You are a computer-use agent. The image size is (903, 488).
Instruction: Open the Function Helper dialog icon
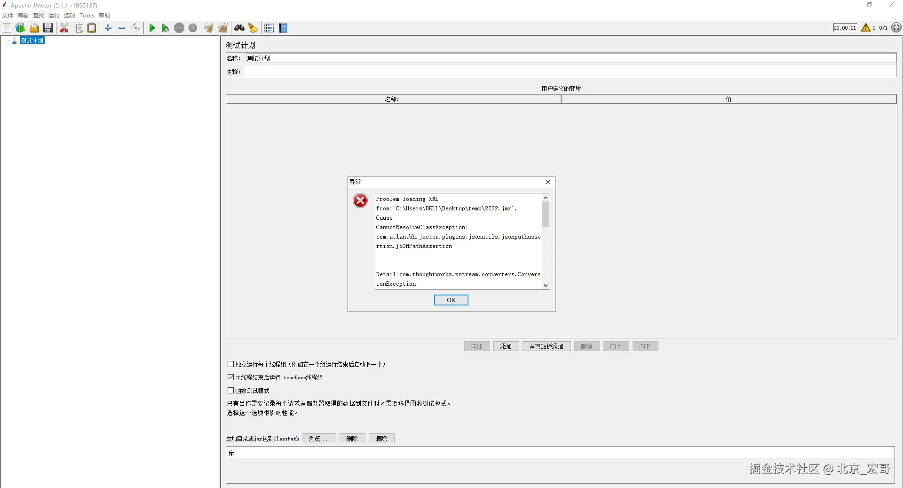tap(269, 28)
